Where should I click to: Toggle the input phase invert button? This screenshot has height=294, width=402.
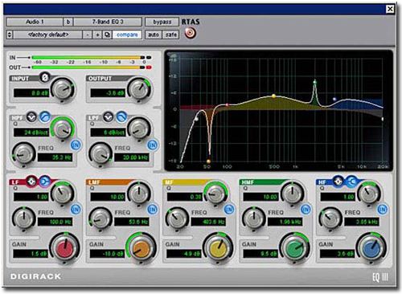[45, 78]
